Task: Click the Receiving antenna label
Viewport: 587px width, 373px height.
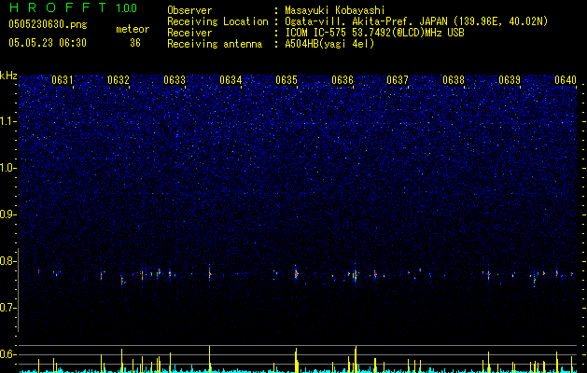Action: [215, 44]
